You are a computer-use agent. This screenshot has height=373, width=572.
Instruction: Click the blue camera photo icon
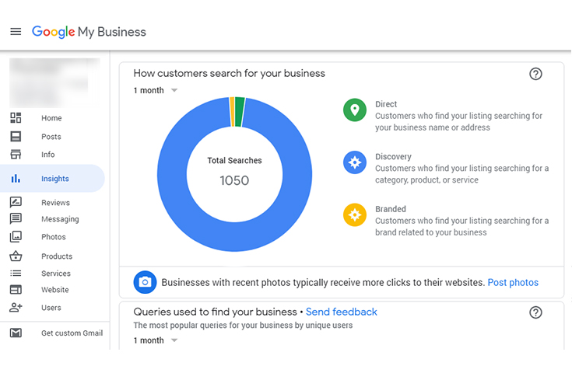pyautogui.click(x=145, y=283)
